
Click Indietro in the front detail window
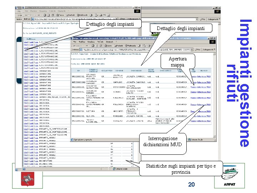[77, 46]
